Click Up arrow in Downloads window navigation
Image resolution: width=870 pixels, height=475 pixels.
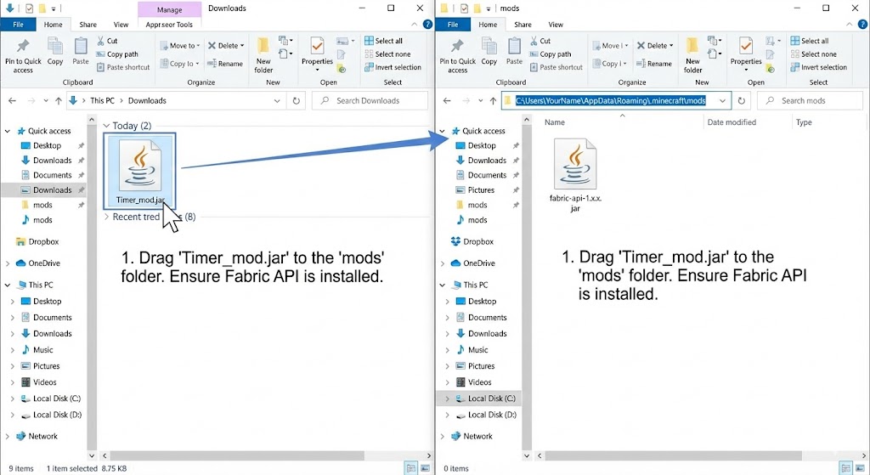click(x=59, y=100)
